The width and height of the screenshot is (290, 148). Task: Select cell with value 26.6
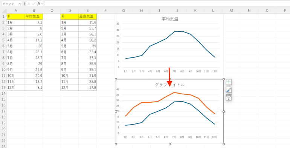click(x=34, y=70)
